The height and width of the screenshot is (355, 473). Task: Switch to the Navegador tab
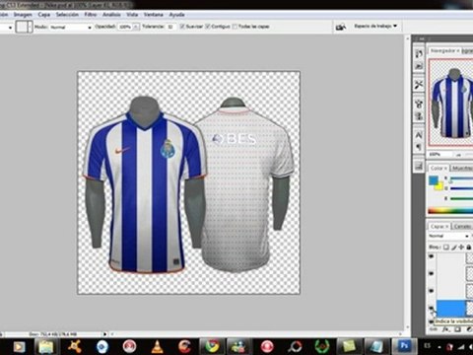[x=444, y=51]
